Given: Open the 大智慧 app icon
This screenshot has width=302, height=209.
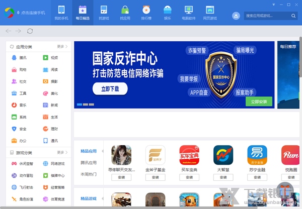Looking at the screenshot, I should coord(223,155).
